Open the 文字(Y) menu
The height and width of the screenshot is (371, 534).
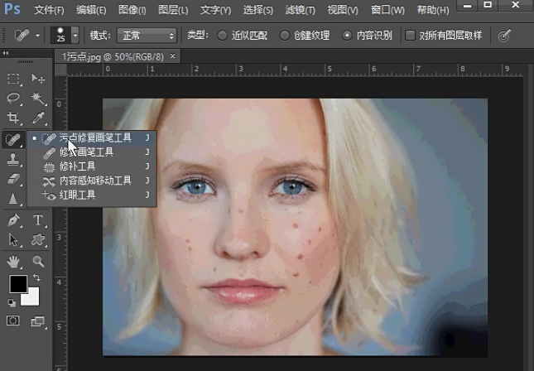coord(215,10)
